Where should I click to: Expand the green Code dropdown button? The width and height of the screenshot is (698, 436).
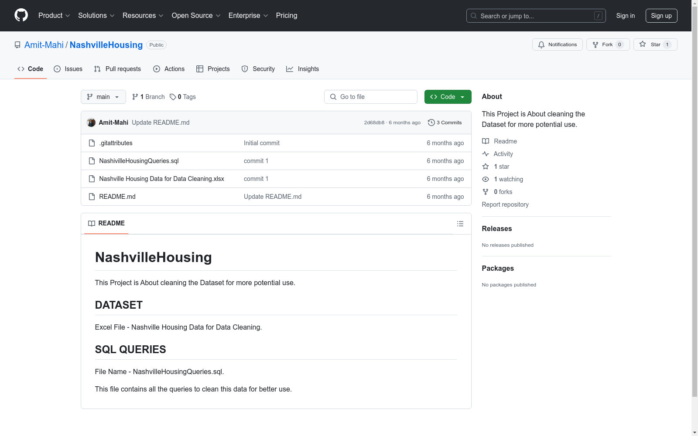[x=448, y=97]
